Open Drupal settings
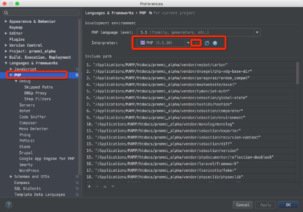This screenshot has width=303, height=212. [x=26, y=152]
